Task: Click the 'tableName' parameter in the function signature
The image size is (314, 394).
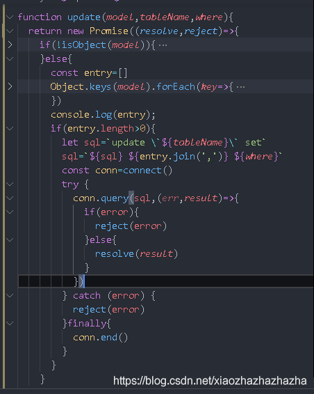Action: pyautogui.click(x=164, y=17)
